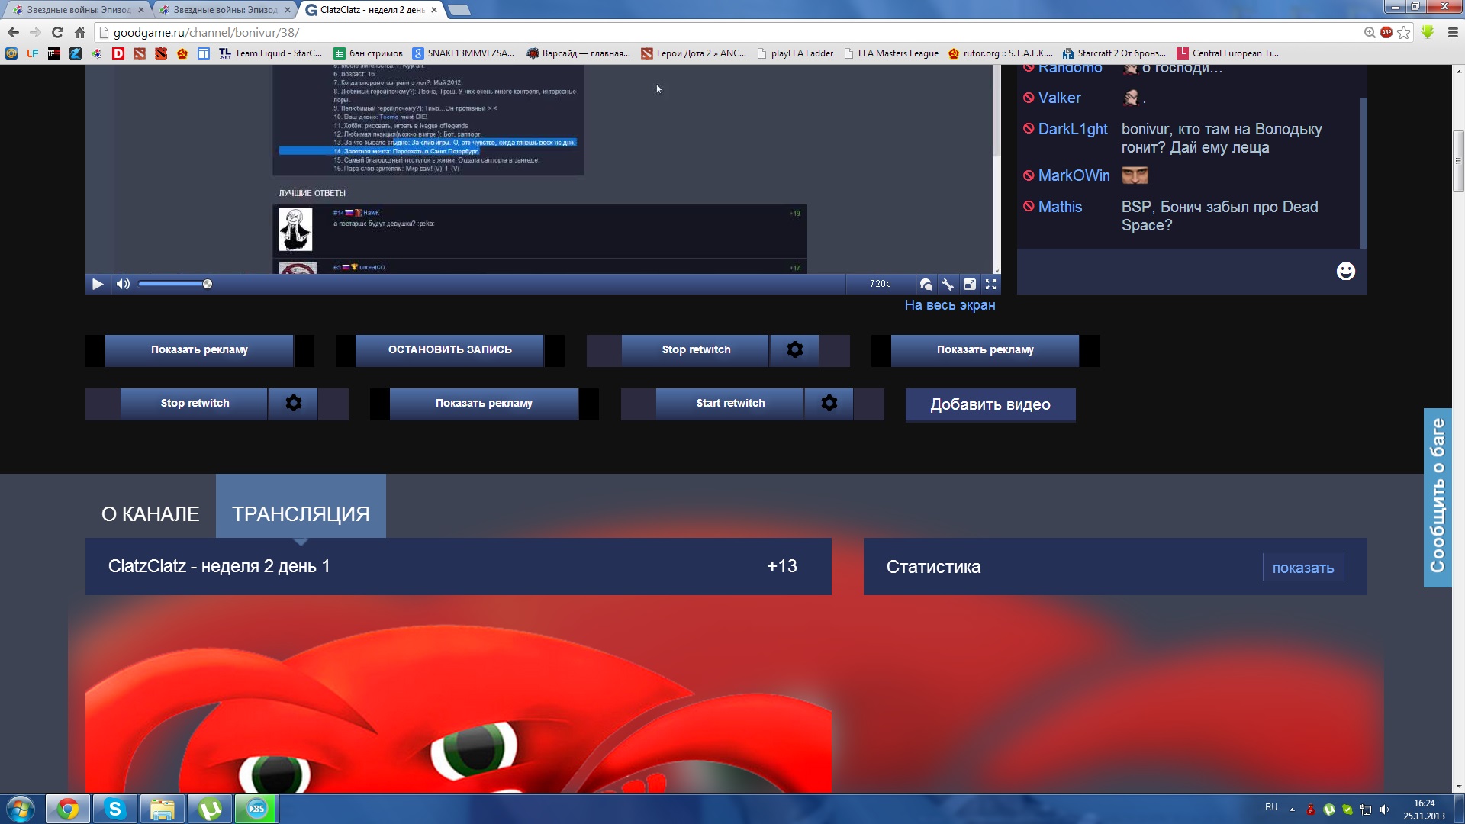The height and width of the screenshot is (824, 1465).
Task: Click 'Добавить видео' button
Action: coord(990,405)
